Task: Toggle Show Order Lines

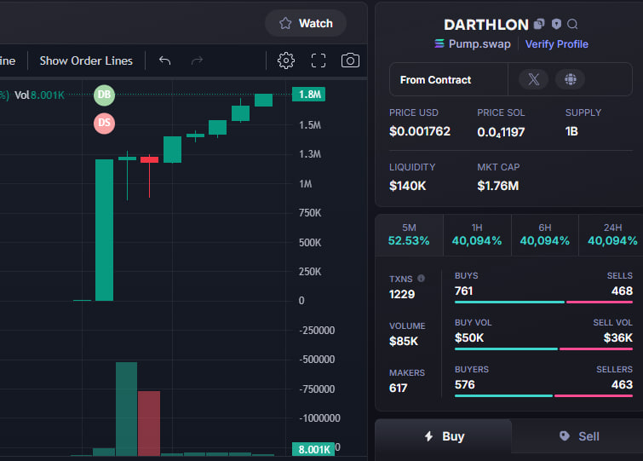Action: pos(86,61)
